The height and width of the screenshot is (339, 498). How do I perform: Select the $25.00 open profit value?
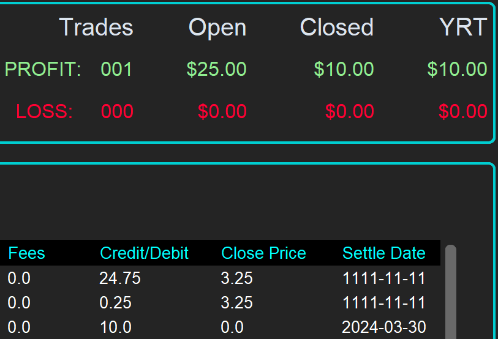216,70
